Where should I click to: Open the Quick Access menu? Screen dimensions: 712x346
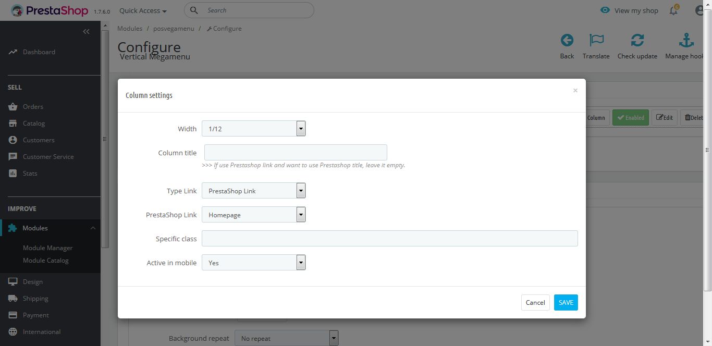click(x=143, y=10)
